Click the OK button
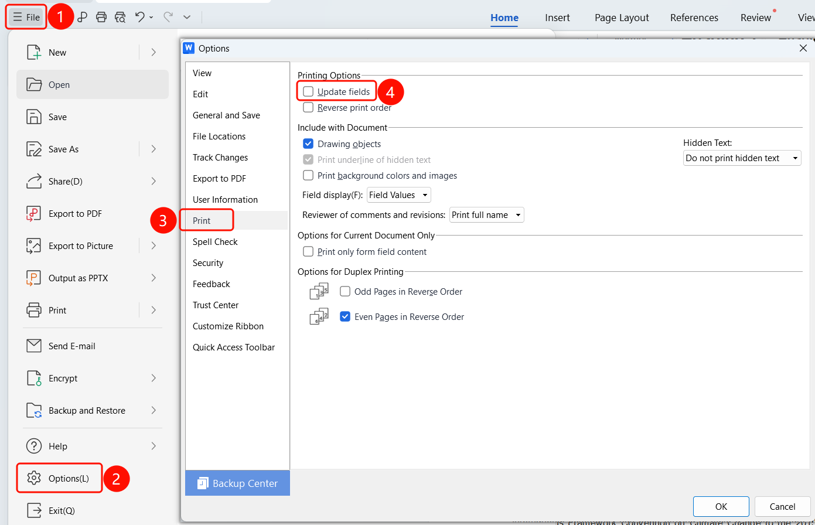This screenshot has height=525, width=815. (721, 506)
